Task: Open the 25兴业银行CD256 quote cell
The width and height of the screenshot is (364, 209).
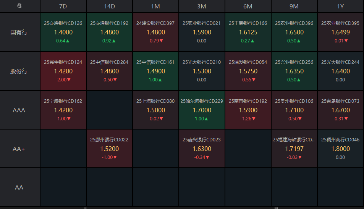Action: coord(294,71)
